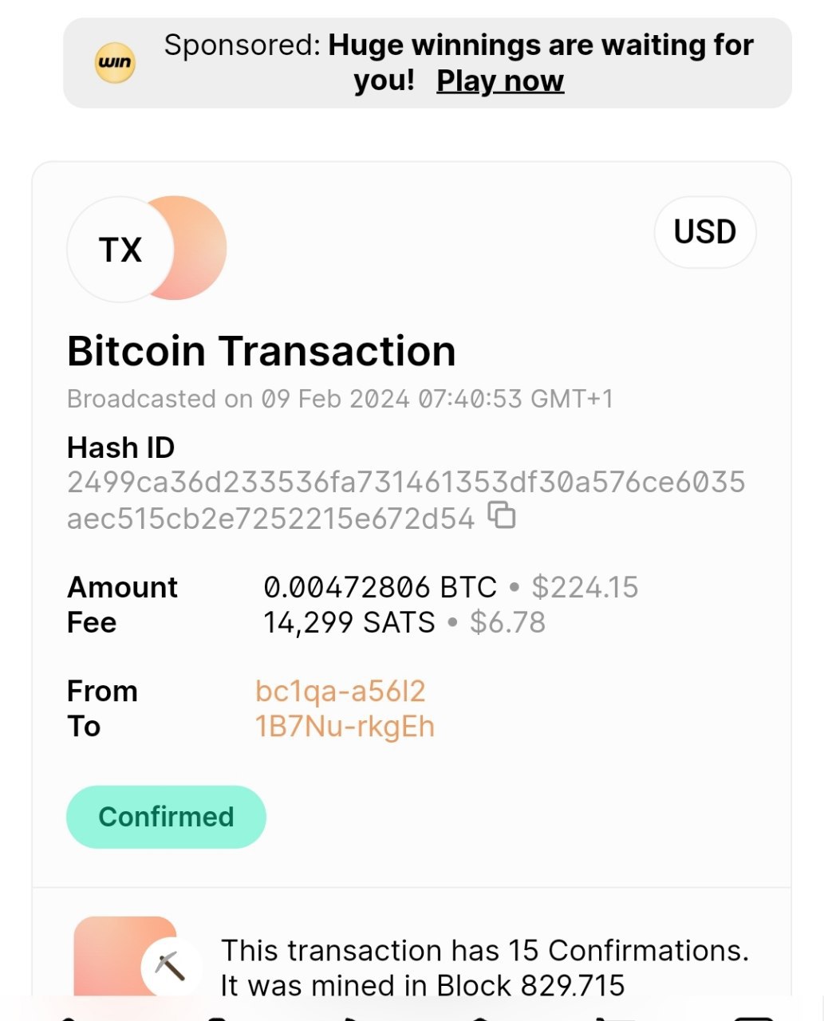
Task: Tap the pickaxe mining icon
Action: (x=168, y=967)
